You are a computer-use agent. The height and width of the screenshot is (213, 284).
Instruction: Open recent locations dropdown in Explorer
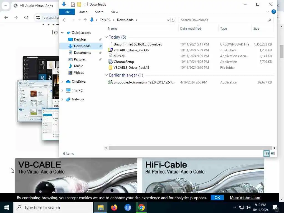pyautogui.click(x=79, y=20)
